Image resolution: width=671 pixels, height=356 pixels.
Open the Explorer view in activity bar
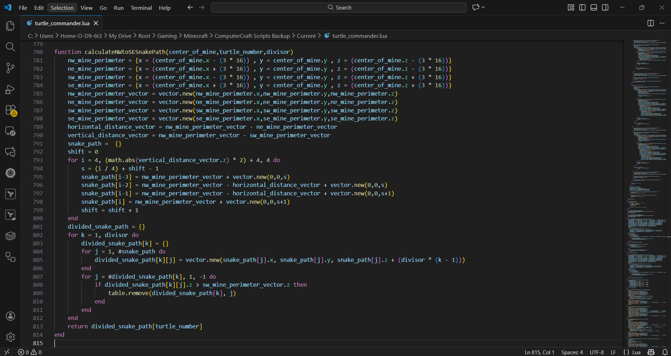(x=11, y=26)
